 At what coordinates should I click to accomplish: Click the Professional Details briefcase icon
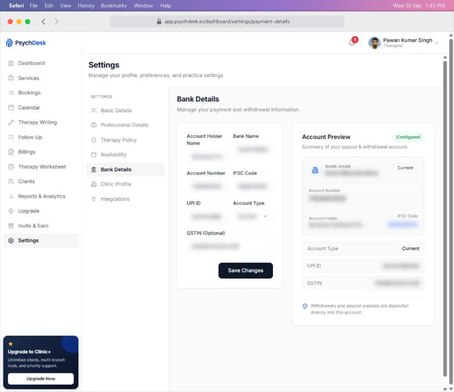pos(94,125)
